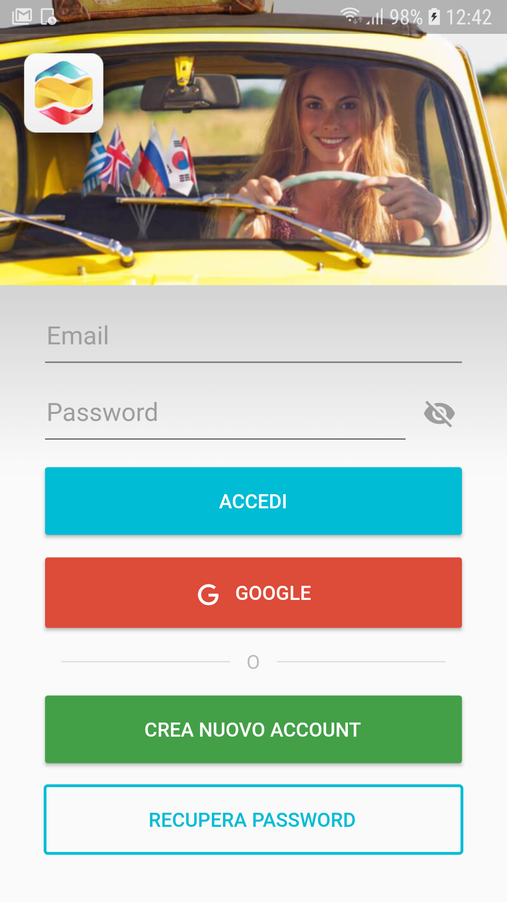The image size is (507, 902).
Task: Tap the battery charging icon
Action: [x=435, y=17]
